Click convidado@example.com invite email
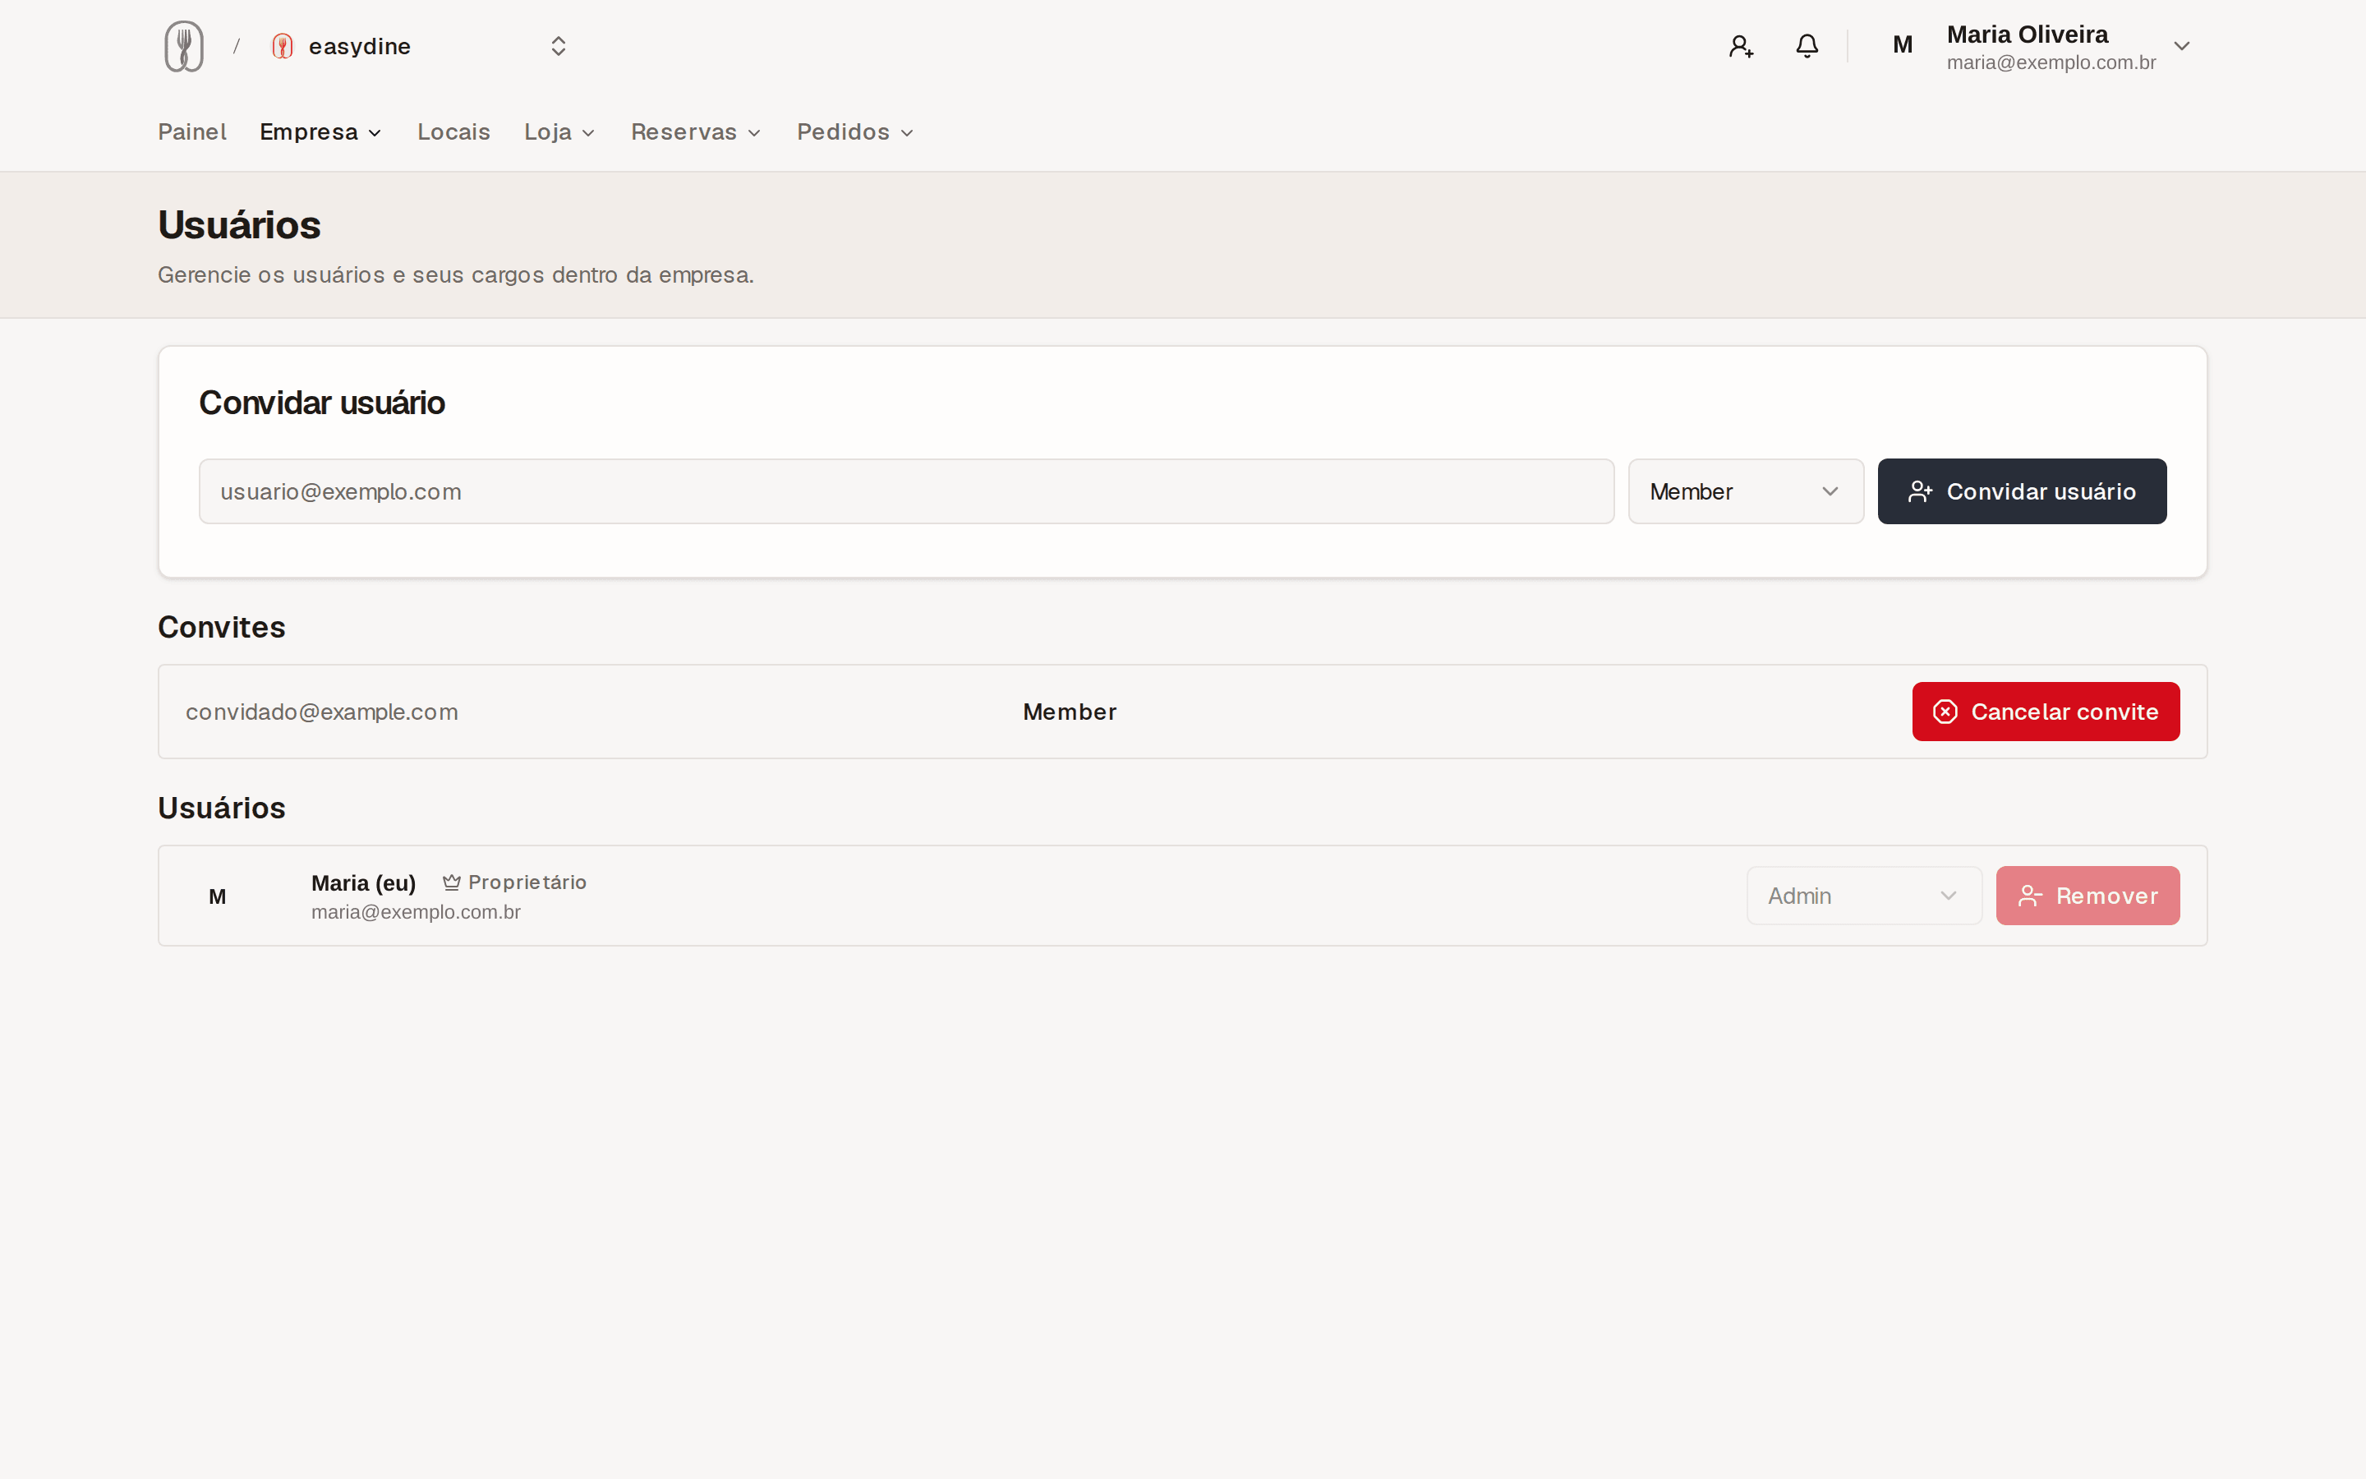Image resolution: width=2366 pixels, height=1479 pixels. point(322,712)
